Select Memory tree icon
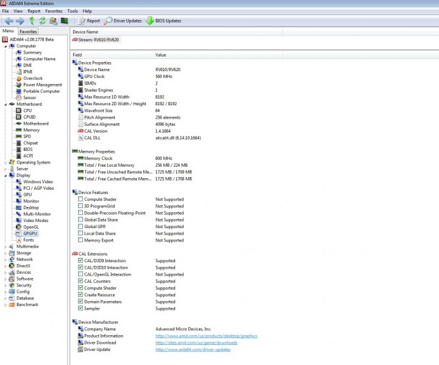Screen dimensions: 439x365 coord(19,130)
